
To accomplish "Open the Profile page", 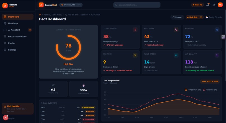I will point(18,43).
